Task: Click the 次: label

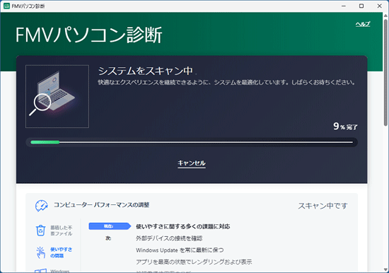Action: (x=108, y=238)
